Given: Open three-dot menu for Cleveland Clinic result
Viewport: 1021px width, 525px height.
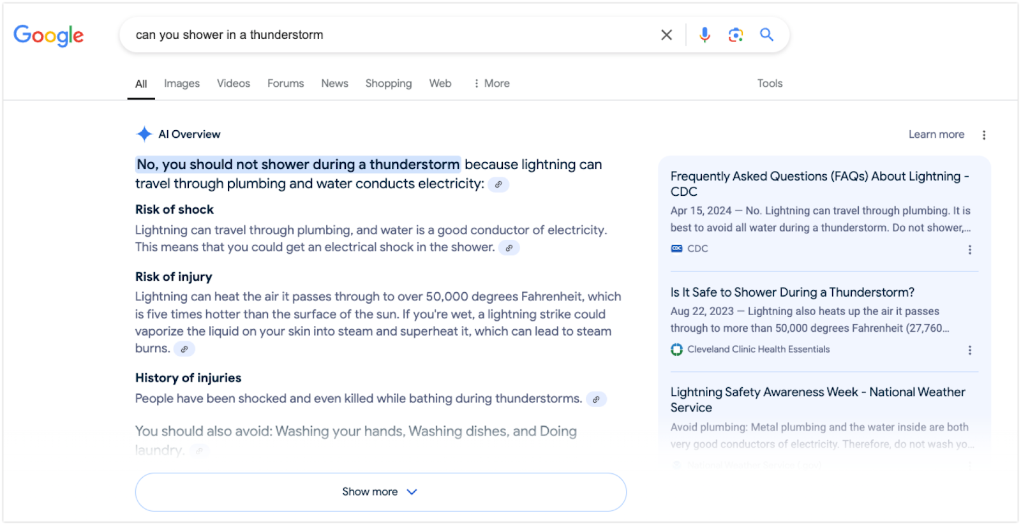Looking at the screenshot, I should tap(970, 350).
